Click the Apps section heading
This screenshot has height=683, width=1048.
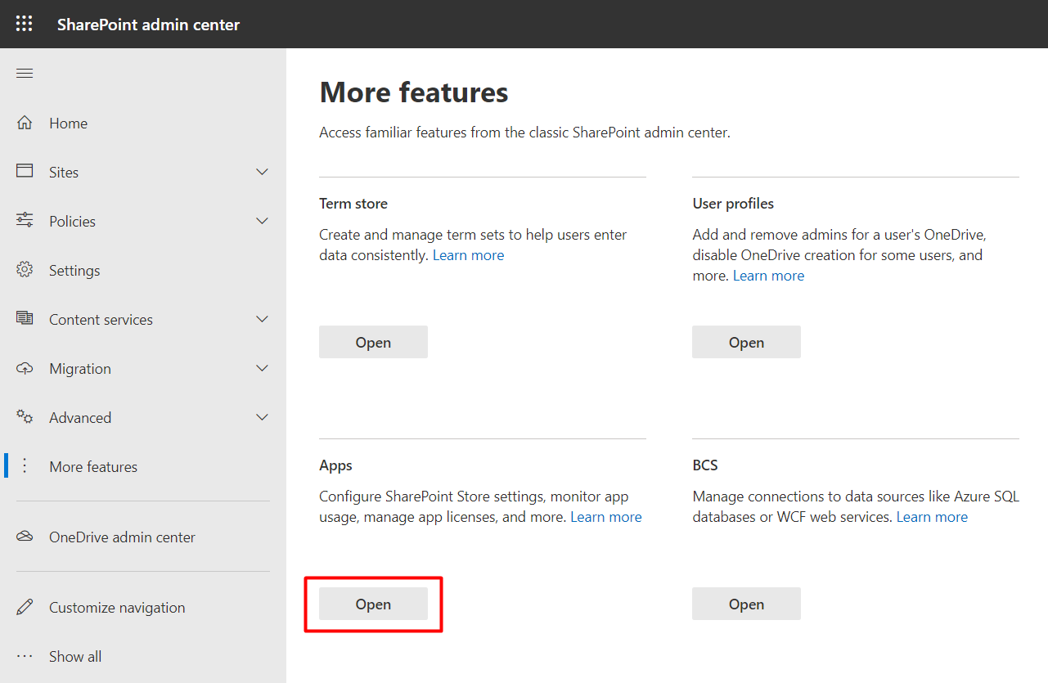tap(335, 465)
